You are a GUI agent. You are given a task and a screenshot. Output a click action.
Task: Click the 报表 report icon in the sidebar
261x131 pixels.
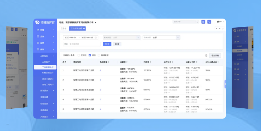(38, 49)
